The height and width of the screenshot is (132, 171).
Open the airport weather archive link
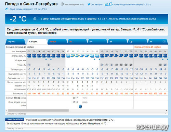click(x=28, y=9)
